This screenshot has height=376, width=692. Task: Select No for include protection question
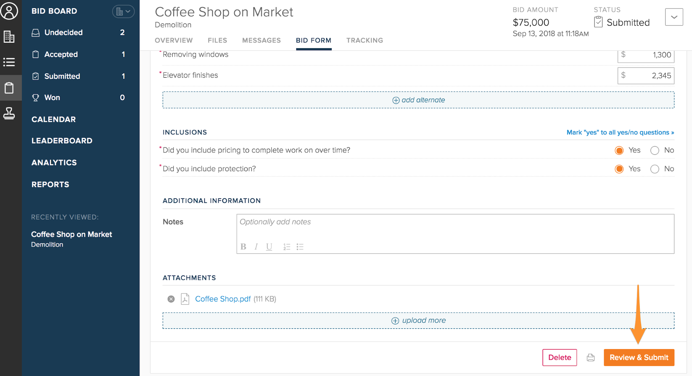[x=655, y=169]
